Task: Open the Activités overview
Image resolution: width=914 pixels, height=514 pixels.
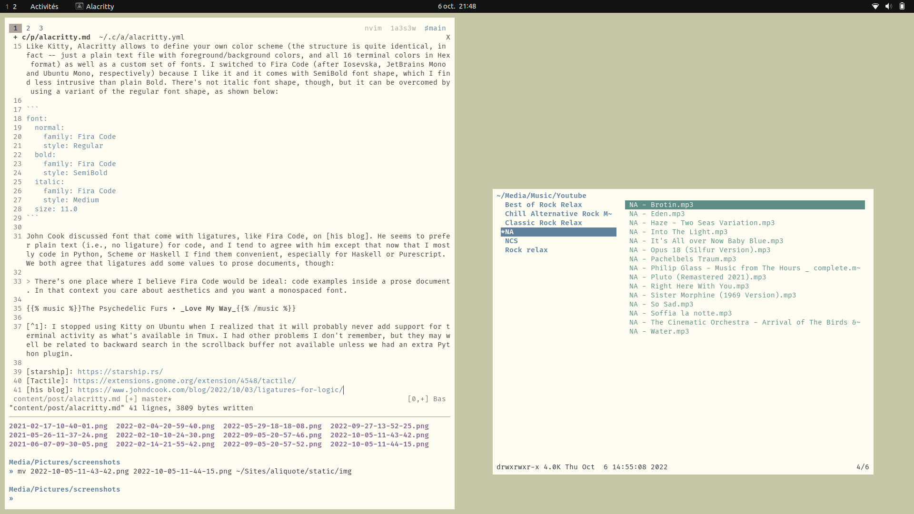Action: coord(44,6)
